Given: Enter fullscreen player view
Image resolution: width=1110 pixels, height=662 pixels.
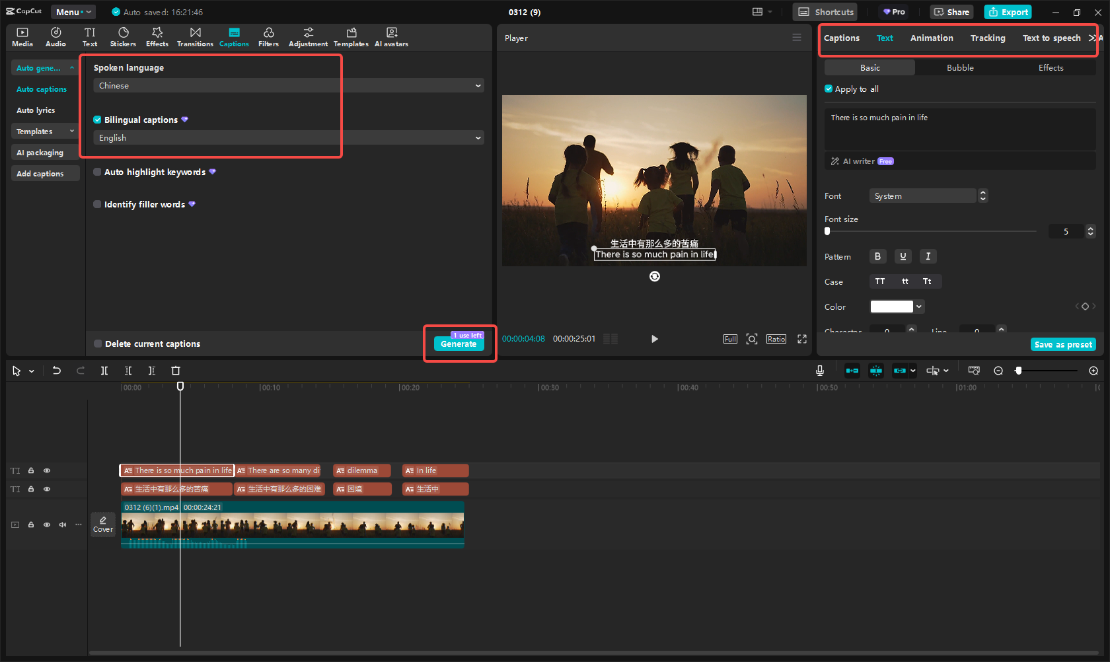Looking at the screenshot, I should coord(802,339).
